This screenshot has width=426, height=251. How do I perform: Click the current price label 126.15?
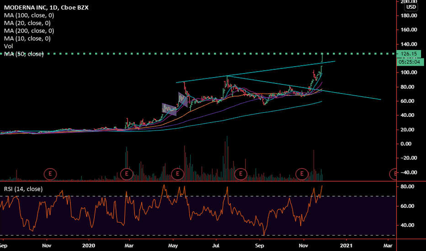click(x=409, y=54)
